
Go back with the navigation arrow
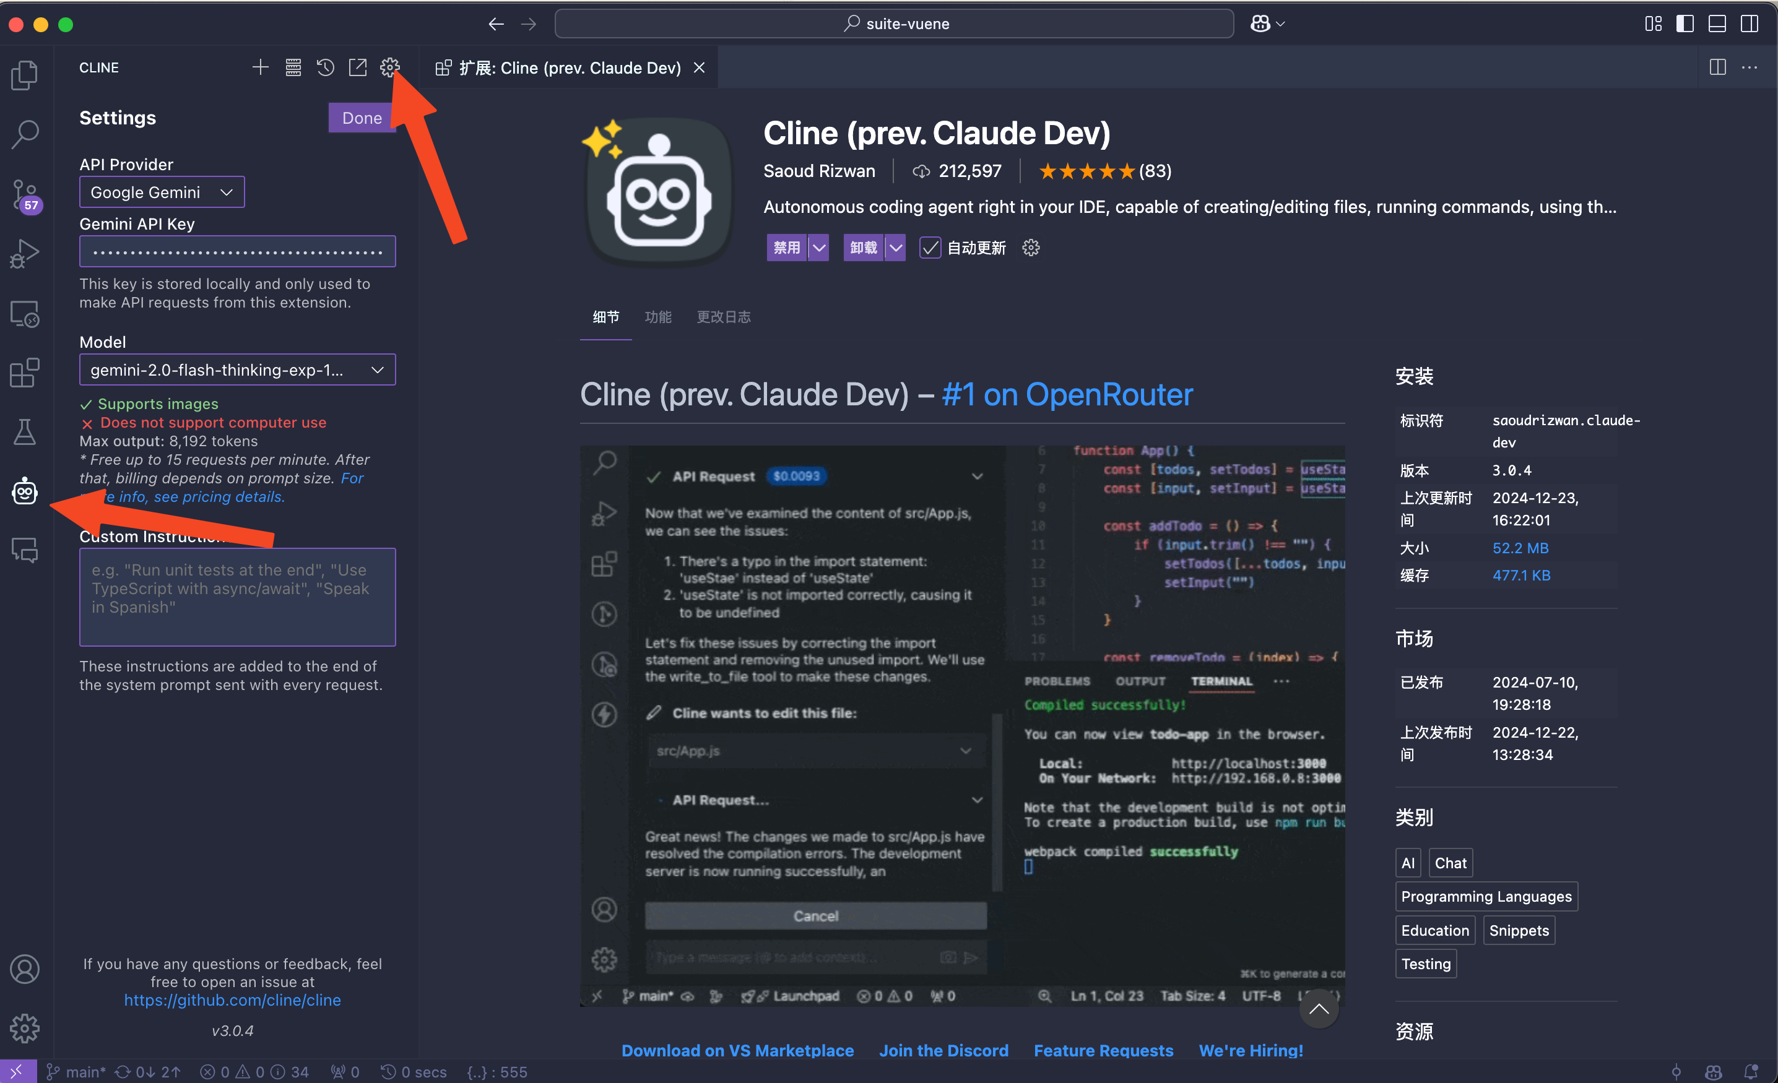tap(496, 24)
